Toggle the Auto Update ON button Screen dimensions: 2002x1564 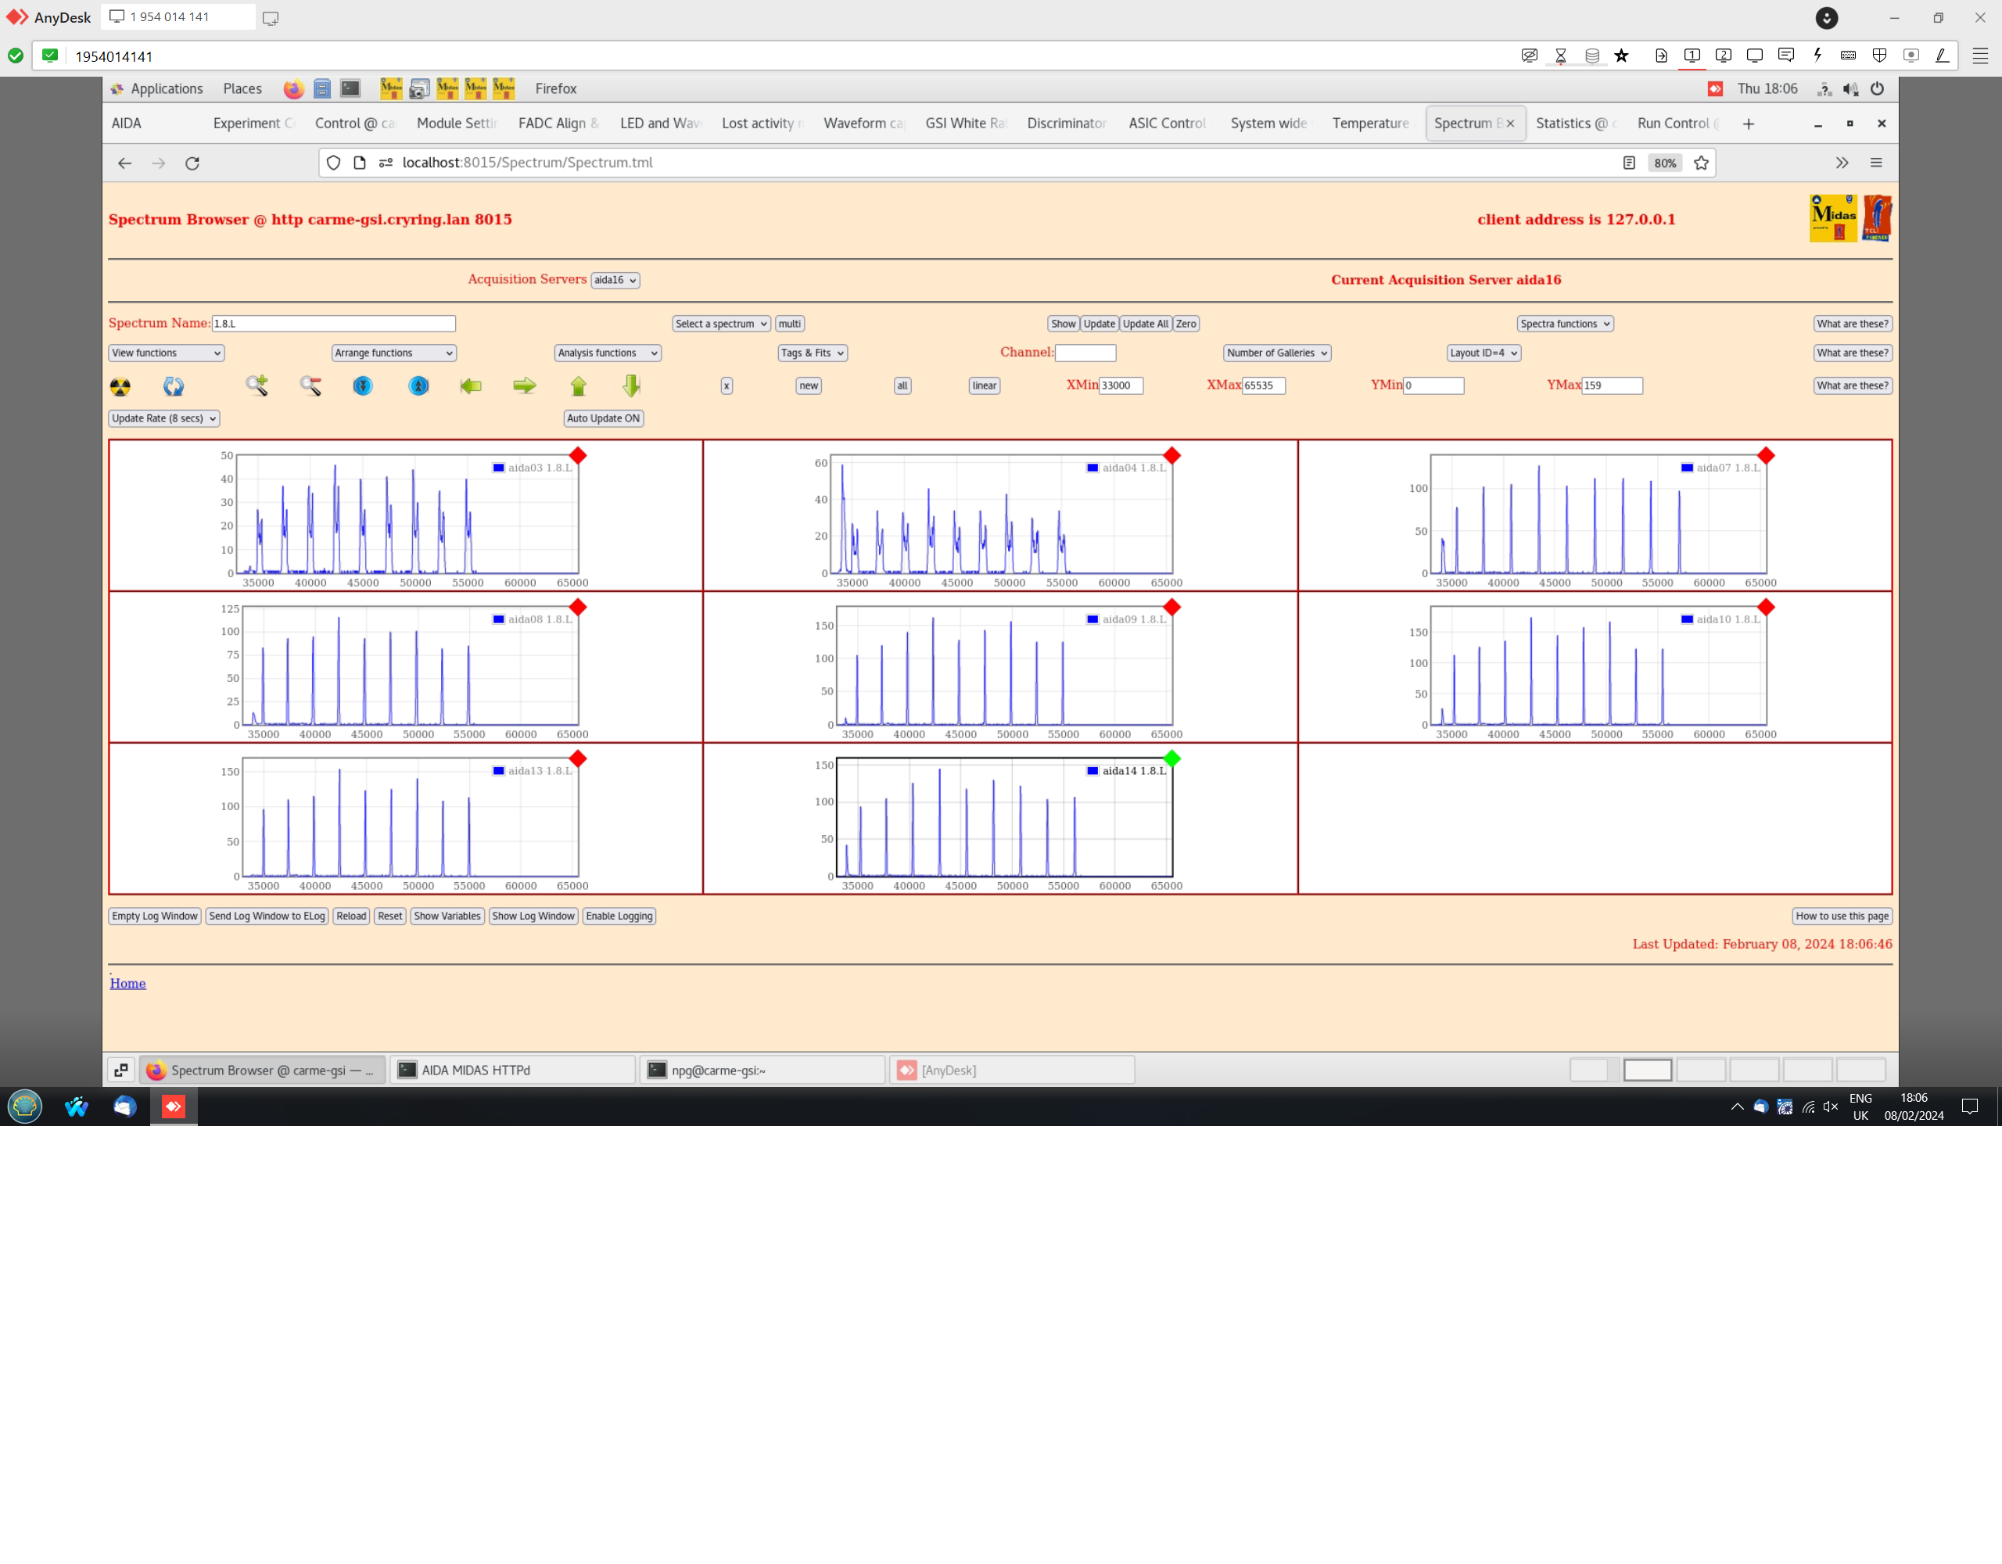pyautogui.click(x=602, y=418)
